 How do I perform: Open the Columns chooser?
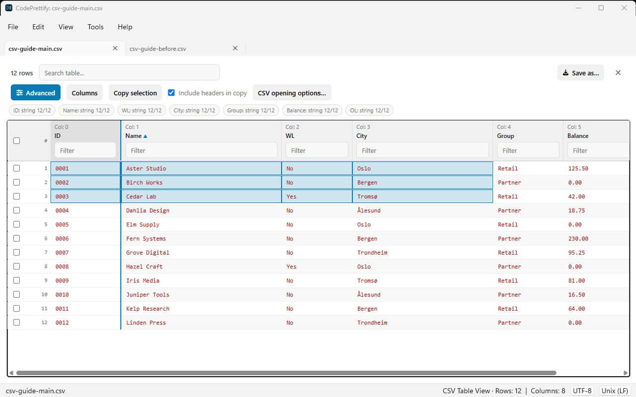point(84,93)
